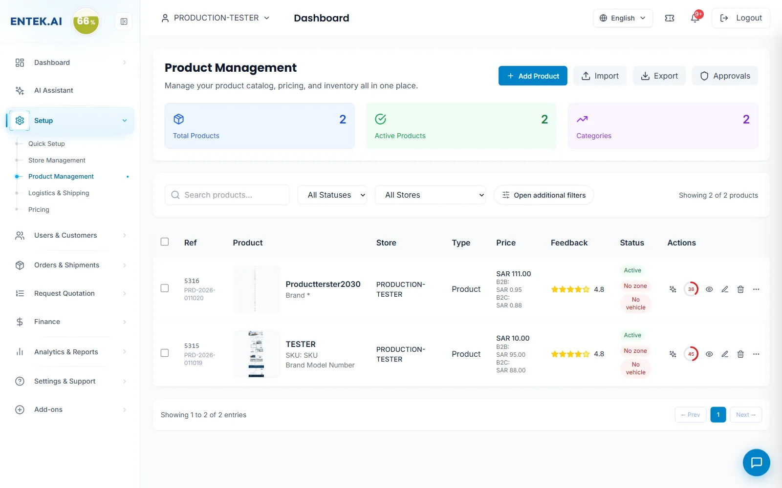
Task: Open Quick Setup submenu item
Action: click(x=46, y=143)
